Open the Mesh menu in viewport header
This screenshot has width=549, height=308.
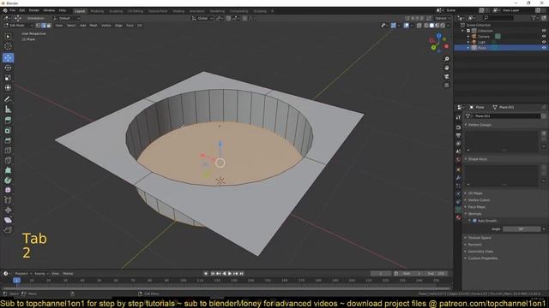point(94,26)
